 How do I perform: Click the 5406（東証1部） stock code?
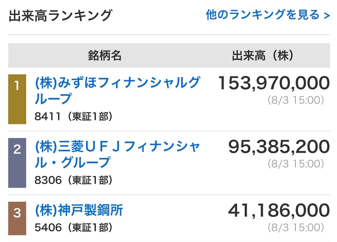click(x=73, y=228)
